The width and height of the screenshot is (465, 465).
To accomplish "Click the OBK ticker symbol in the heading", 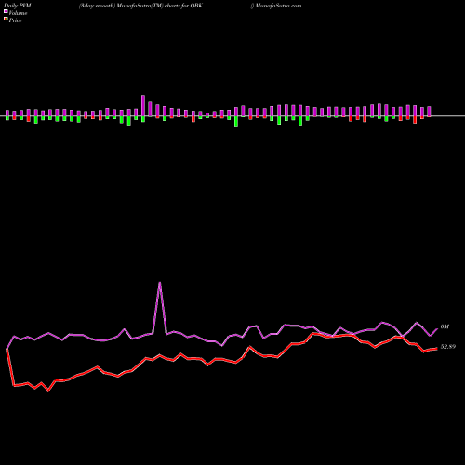I will (196, 6).
